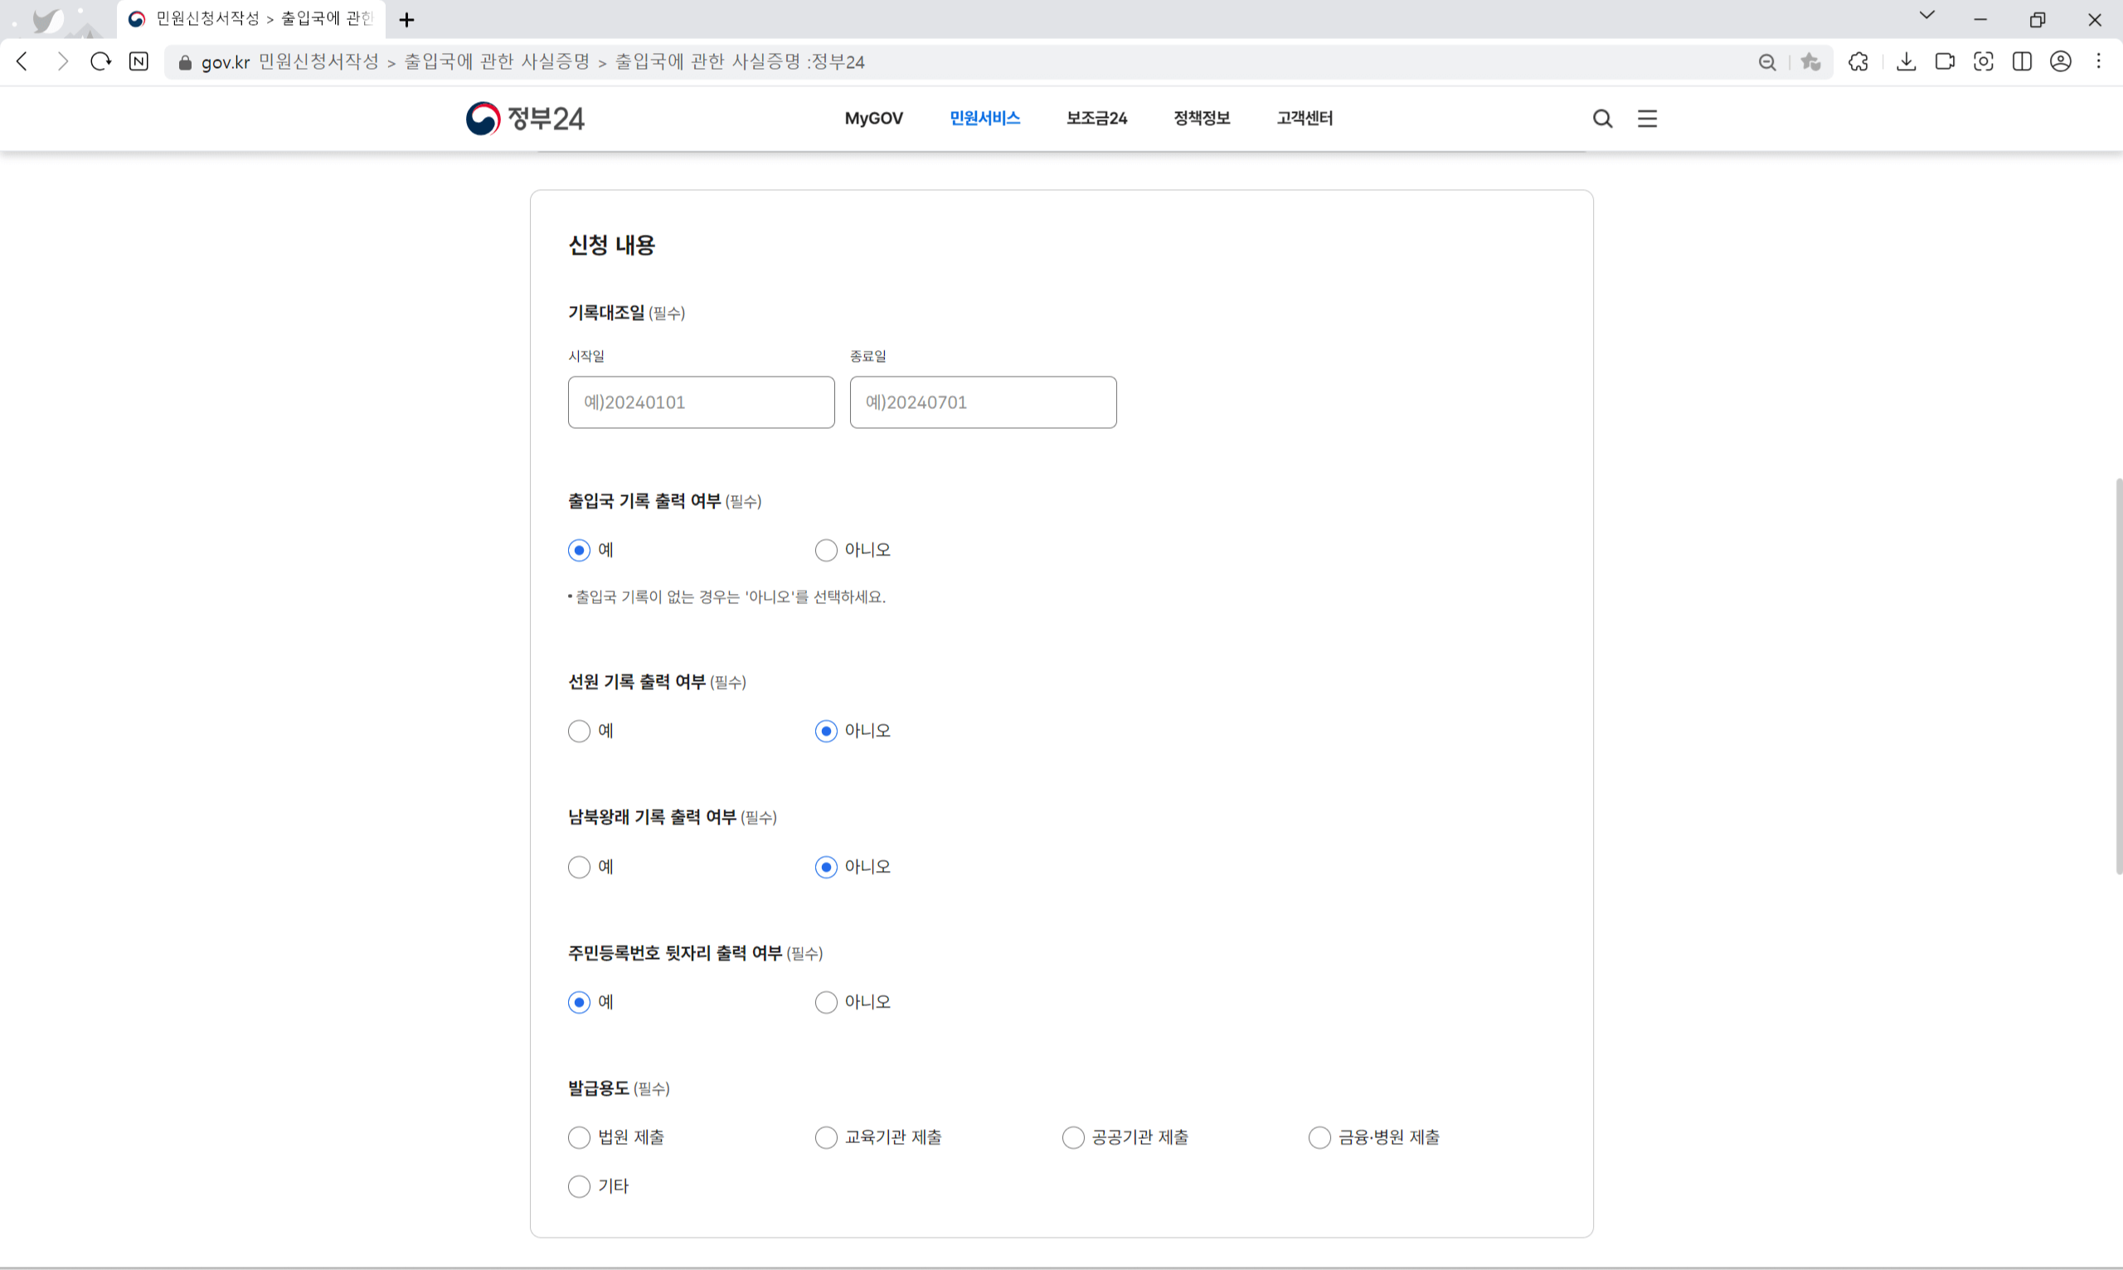Choose 공공기관 제출 as 발급용도

(1072, 1137)
